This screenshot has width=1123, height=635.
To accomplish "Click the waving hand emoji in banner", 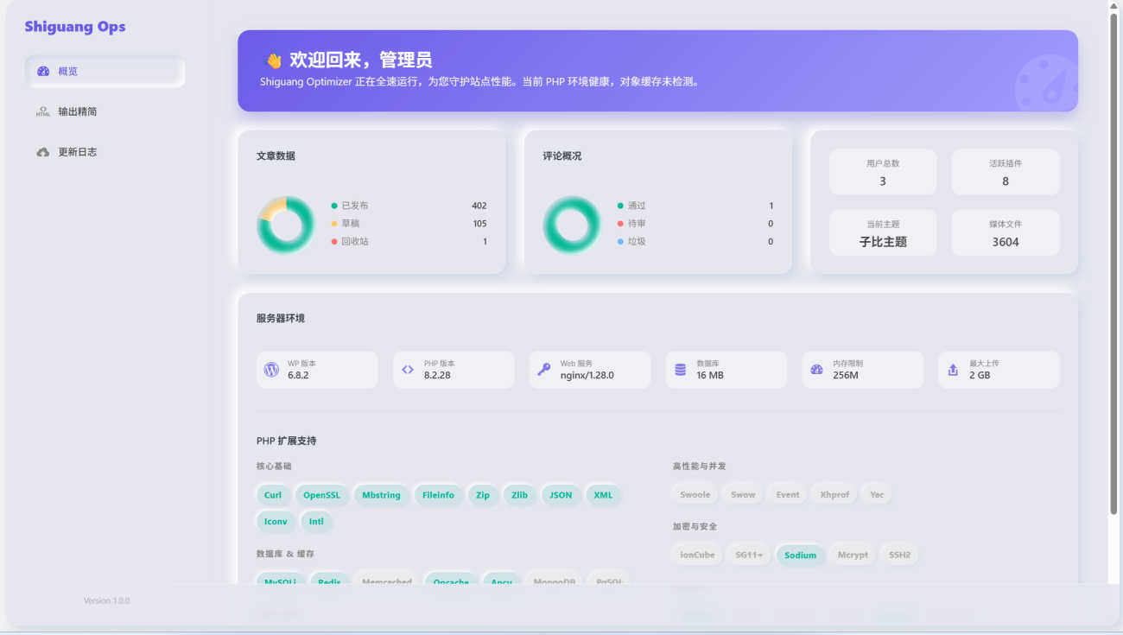I will 273,60.
